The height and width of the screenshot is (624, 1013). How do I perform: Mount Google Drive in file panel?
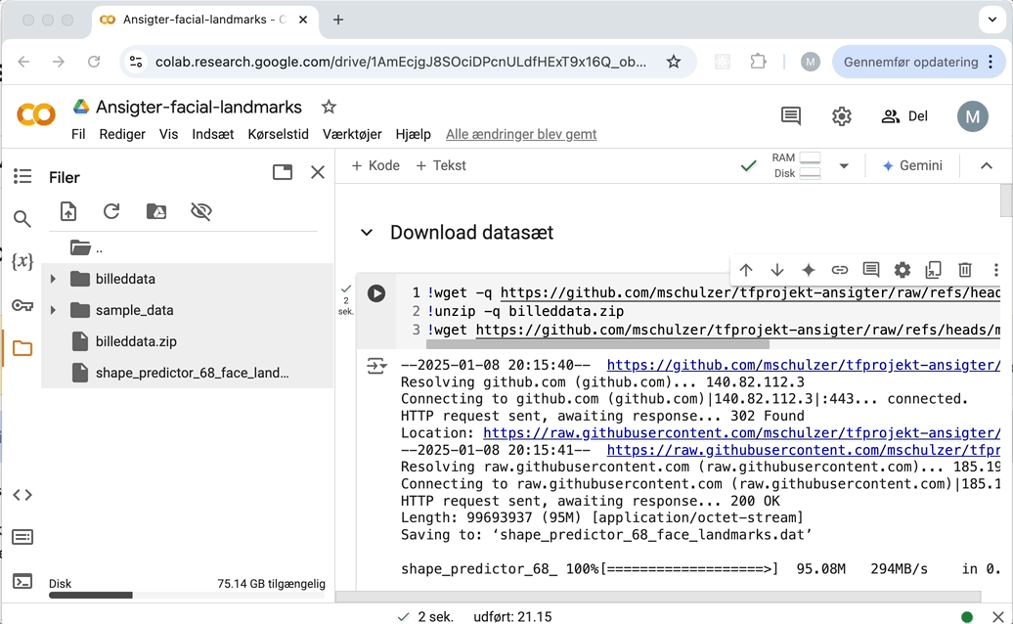click(155, 211)
